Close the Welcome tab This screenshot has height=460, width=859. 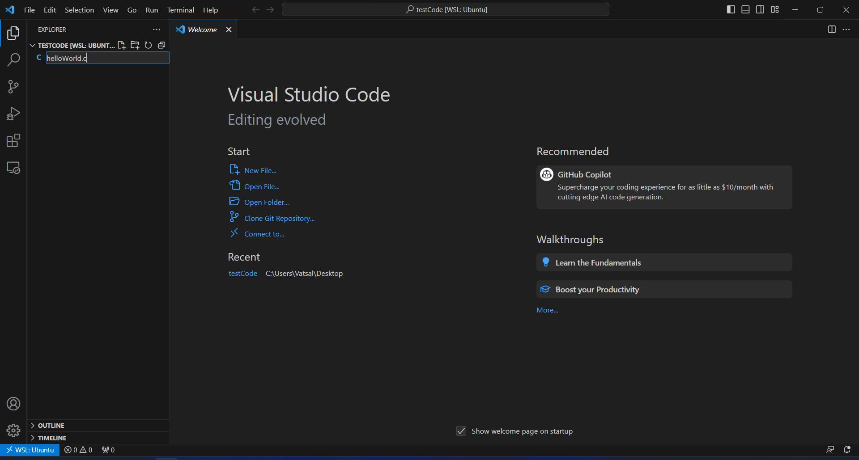pos(229,30)
